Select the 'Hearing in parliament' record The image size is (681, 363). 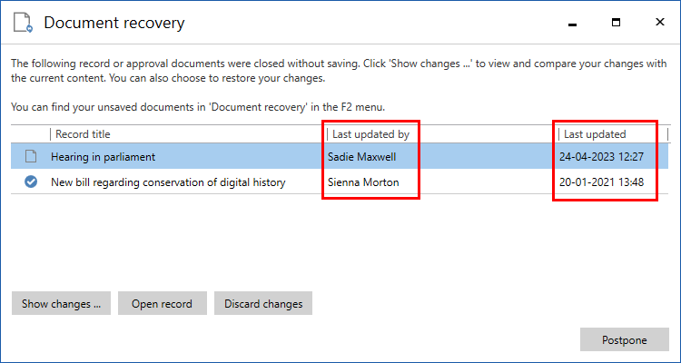pyautogui.click(x=103, y=157)
